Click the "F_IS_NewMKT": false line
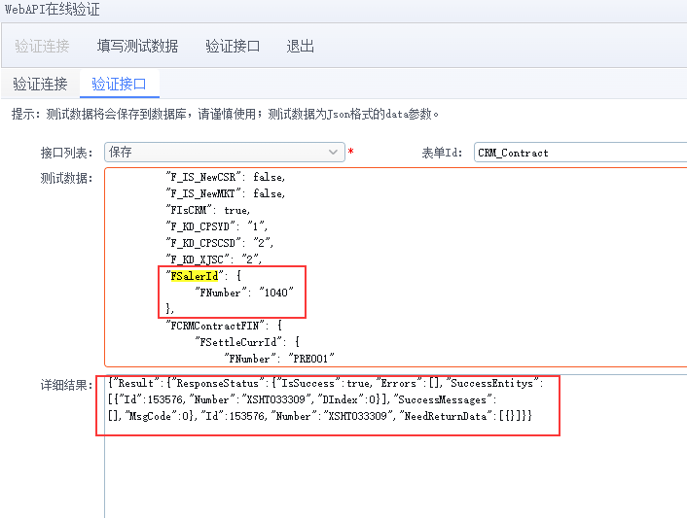 (x=225, y=193)
